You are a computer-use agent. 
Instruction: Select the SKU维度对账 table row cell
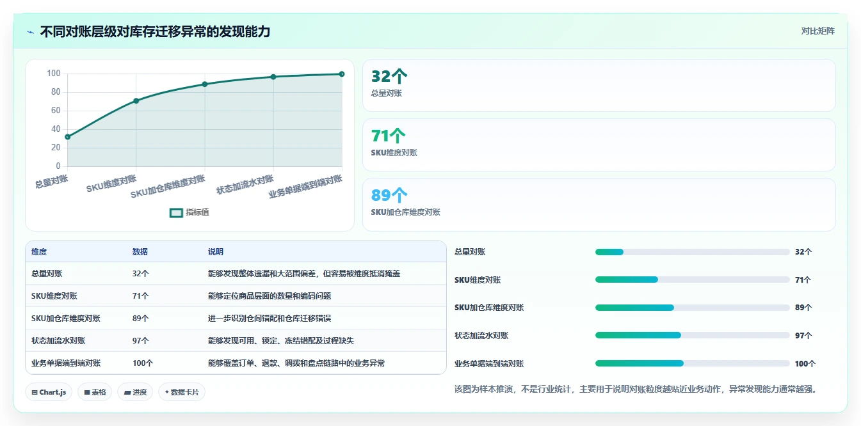54,296
